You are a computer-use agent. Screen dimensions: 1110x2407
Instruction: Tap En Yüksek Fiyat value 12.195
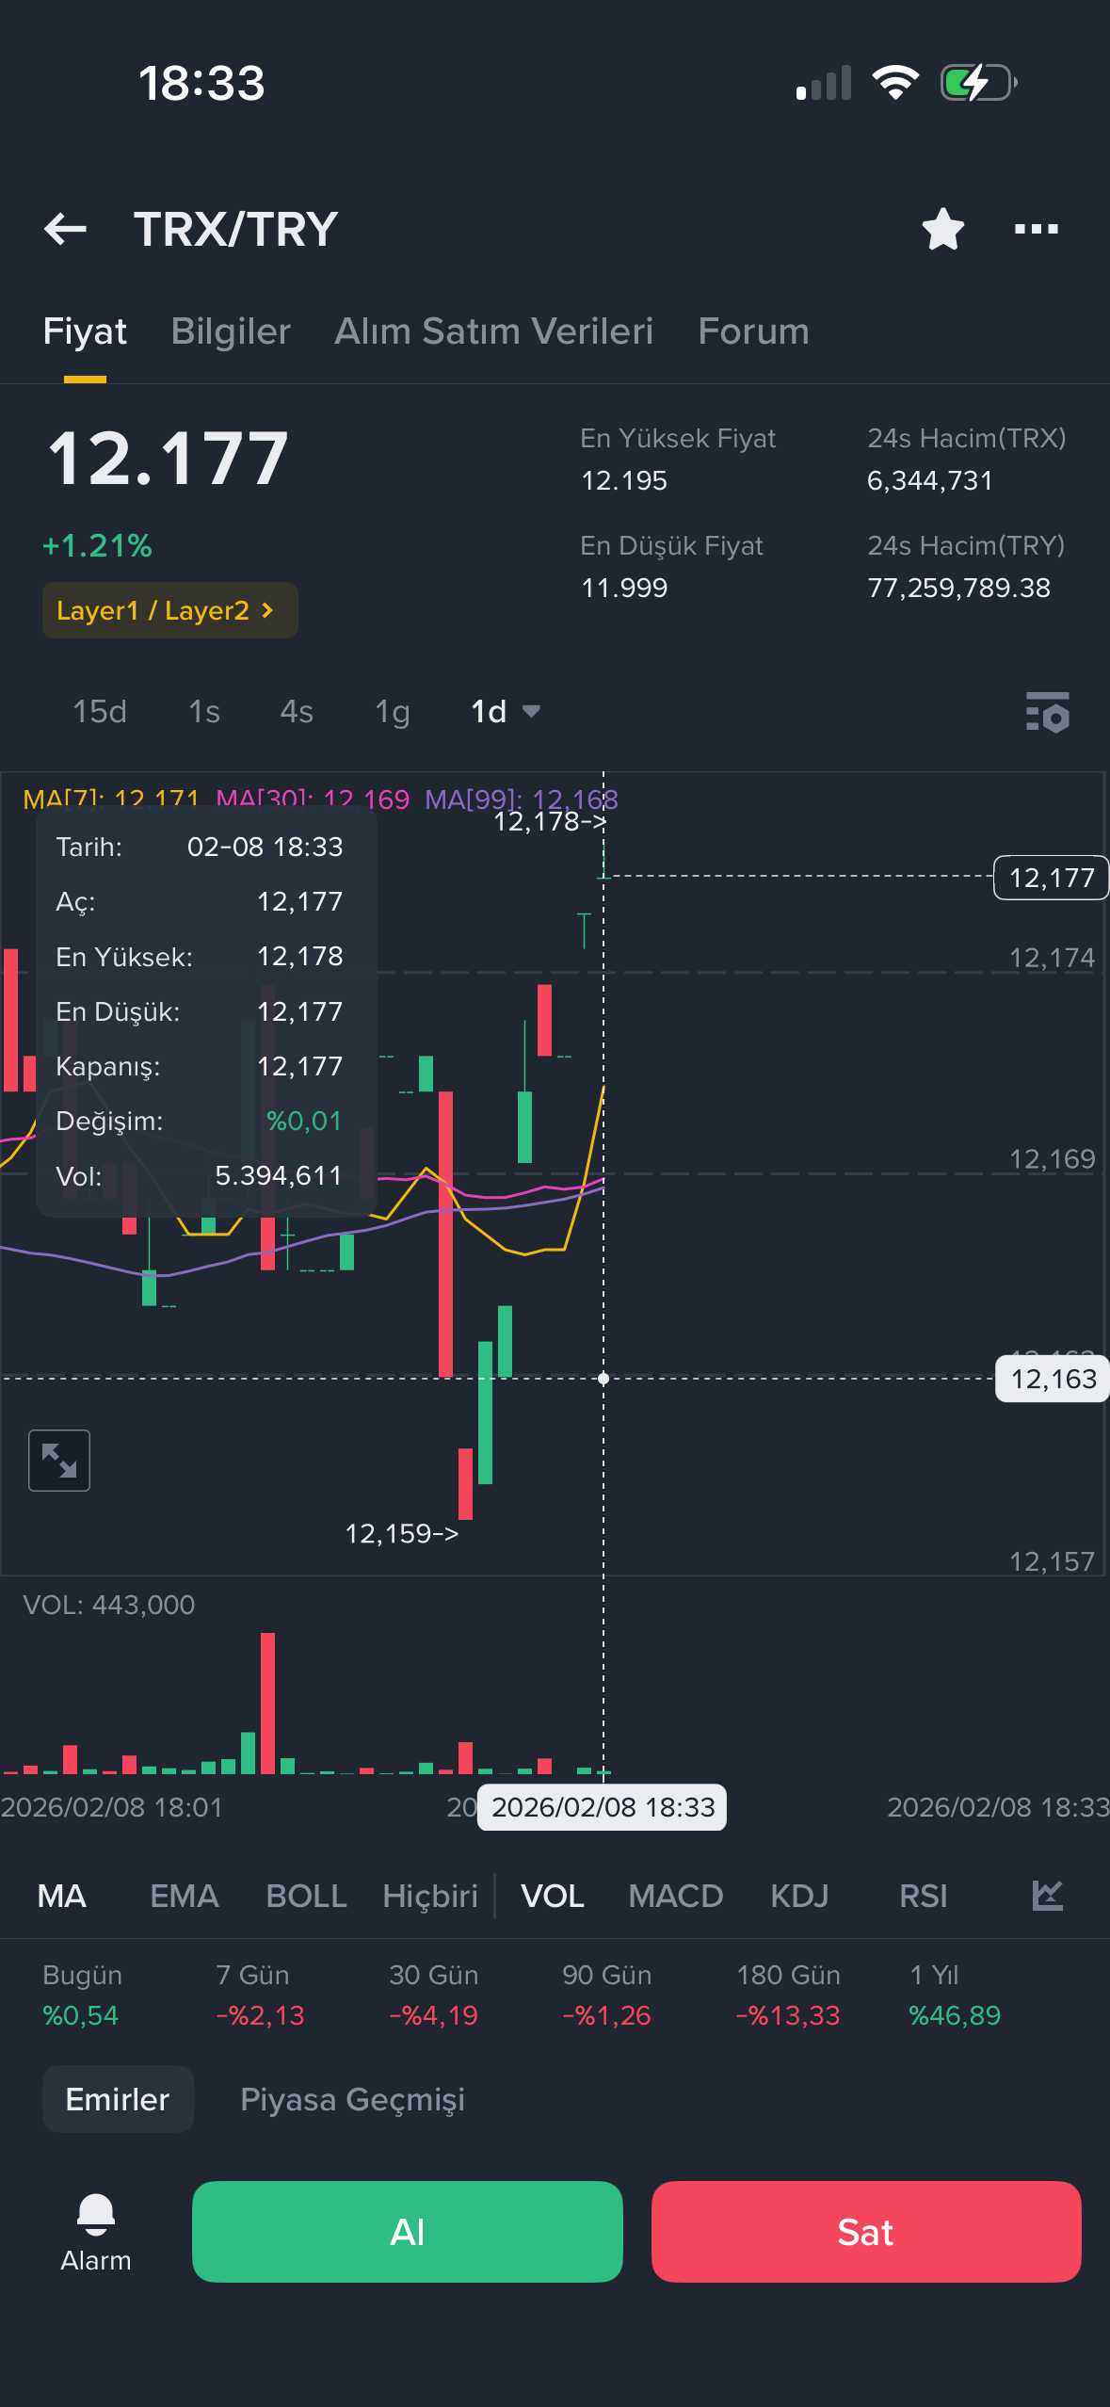(x=624, y=480)
